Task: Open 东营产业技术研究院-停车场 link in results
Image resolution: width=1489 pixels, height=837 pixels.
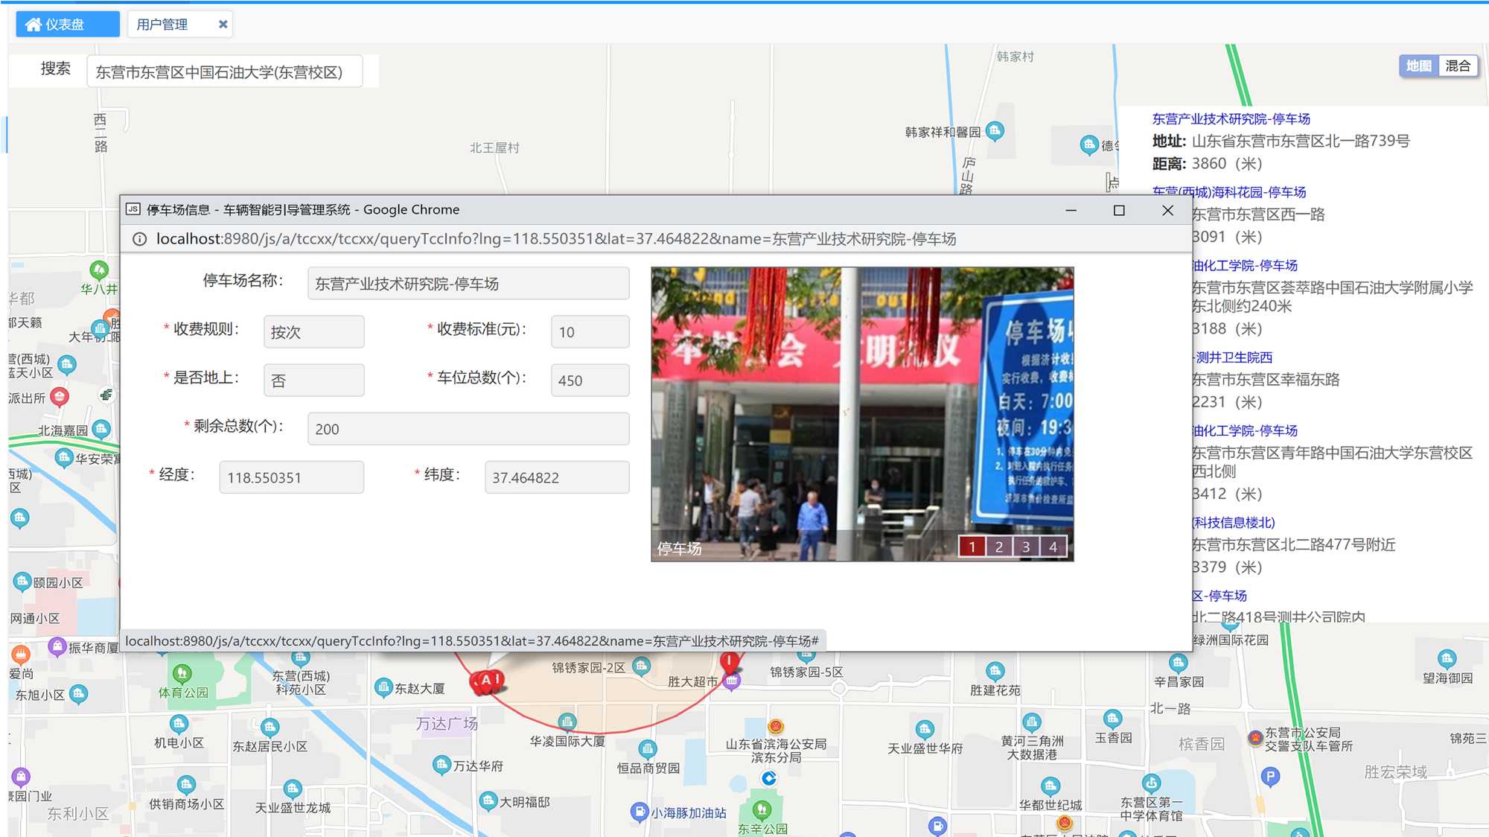Action: click(1231, 119)
